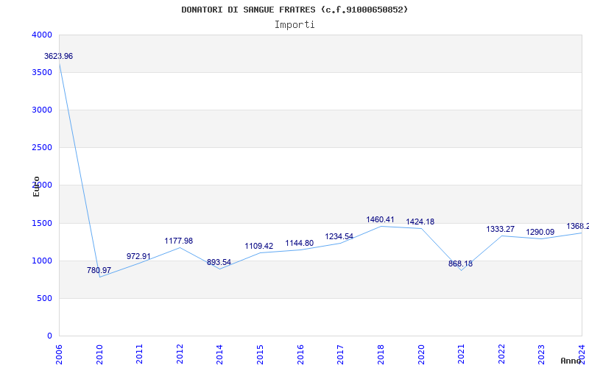This screenshot has height=368, width=589.
Task: Click the y-axis value 4000
Action: coord(42,35)
